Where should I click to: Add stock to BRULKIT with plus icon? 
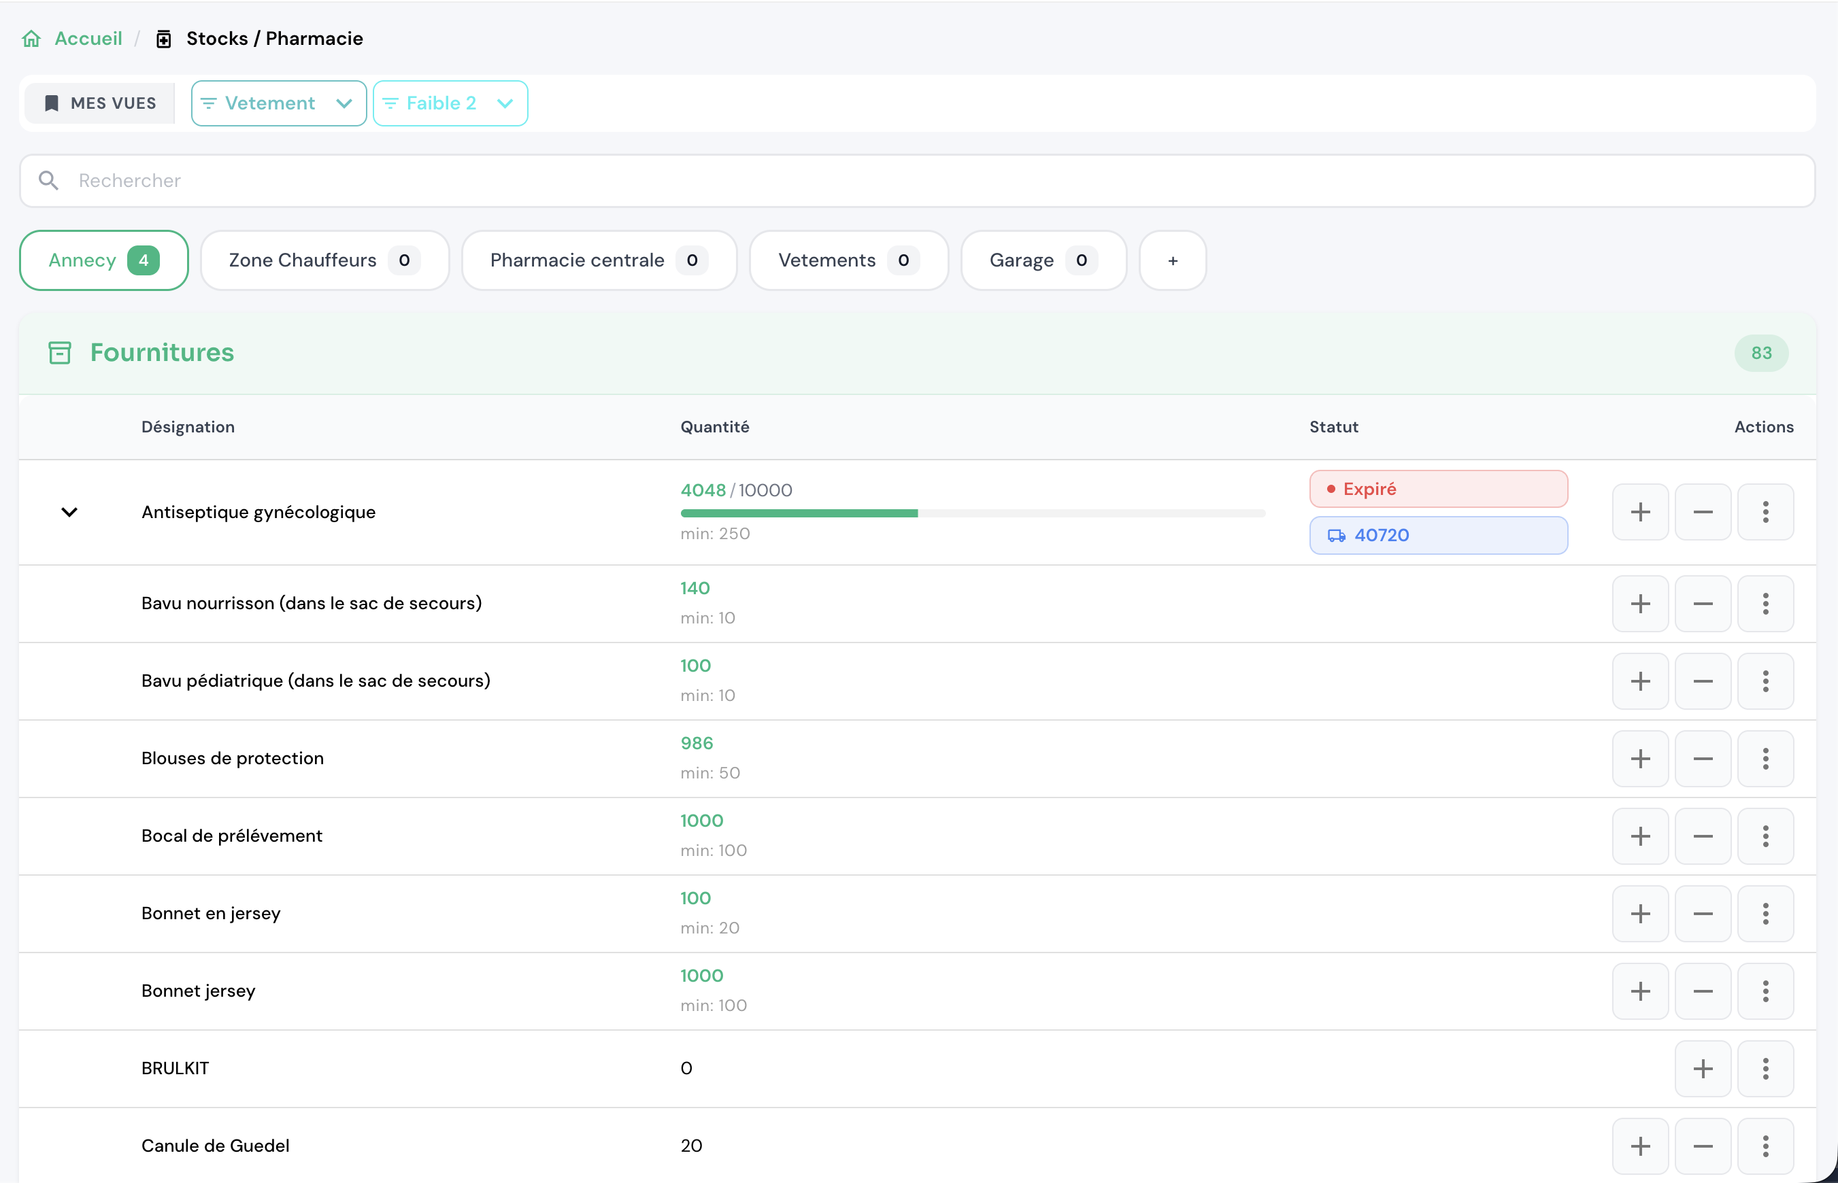tap(1703, 1069)
